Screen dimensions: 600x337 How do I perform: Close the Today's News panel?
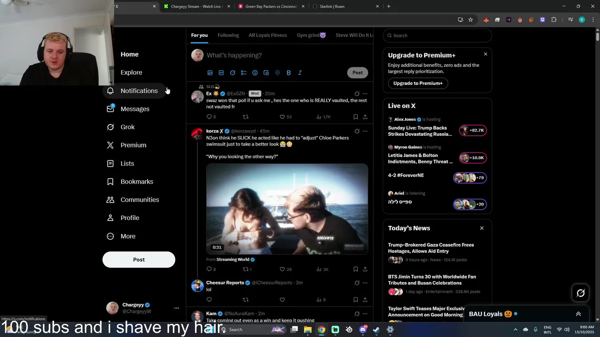[482, 228]
